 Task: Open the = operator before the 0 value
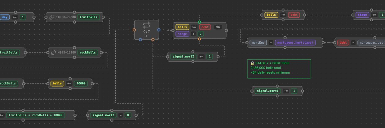(120, 115)
